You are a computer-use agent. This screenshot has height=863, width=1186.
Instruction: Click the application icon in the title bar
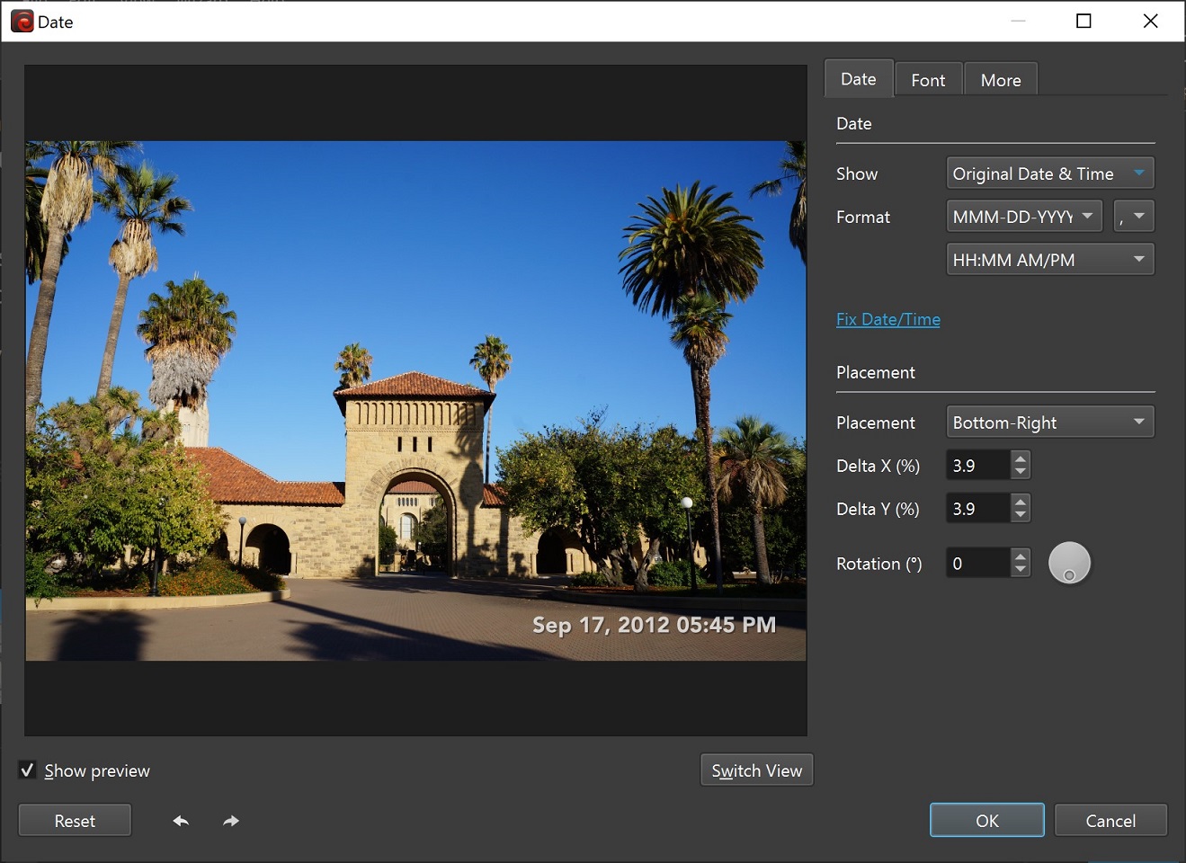click(21, 20)
